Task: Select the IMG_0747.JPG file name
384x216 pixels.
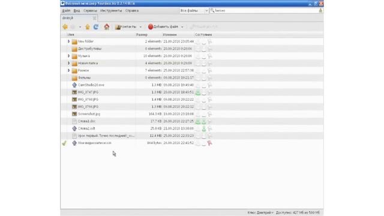Action: pyautogui.click(x=88, y=92)
